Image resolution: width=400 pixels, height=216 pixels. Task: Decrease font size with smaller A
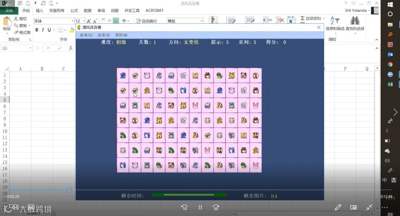tap(95, 21)
